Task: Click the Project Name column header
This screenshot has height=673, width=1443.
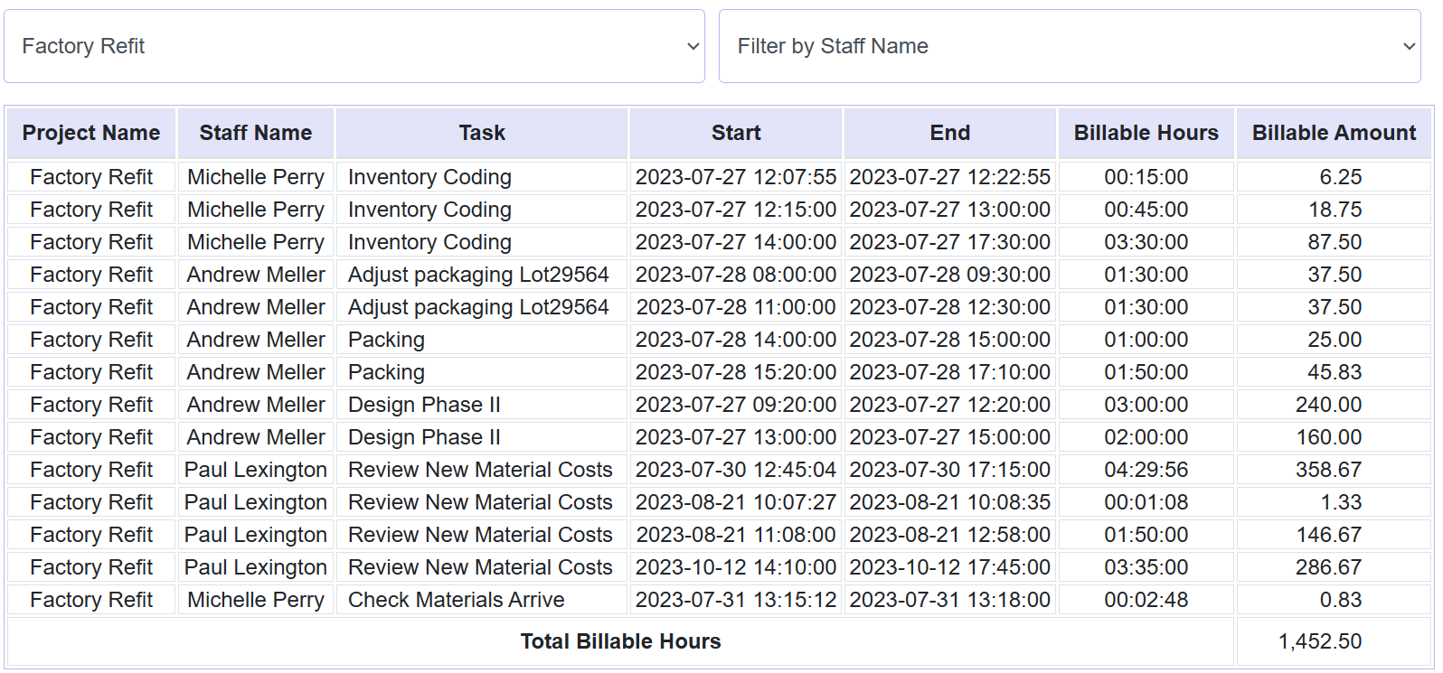Action: [x=90, y=132]
